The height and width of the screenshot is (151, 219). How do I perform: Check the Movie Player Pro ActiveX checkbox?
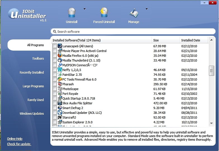(55, 51)
